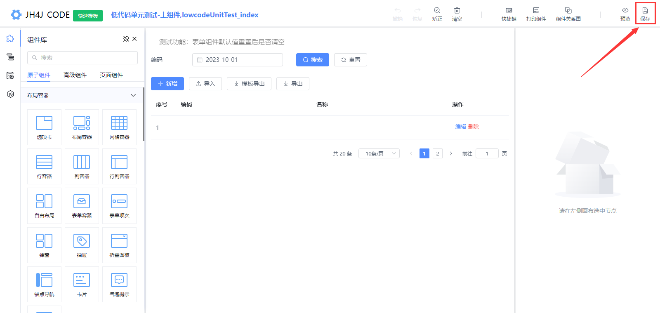Click the 名称 column header
This screenshot has width=660, height=313.
pyautogui.click(x=322, y=104)
